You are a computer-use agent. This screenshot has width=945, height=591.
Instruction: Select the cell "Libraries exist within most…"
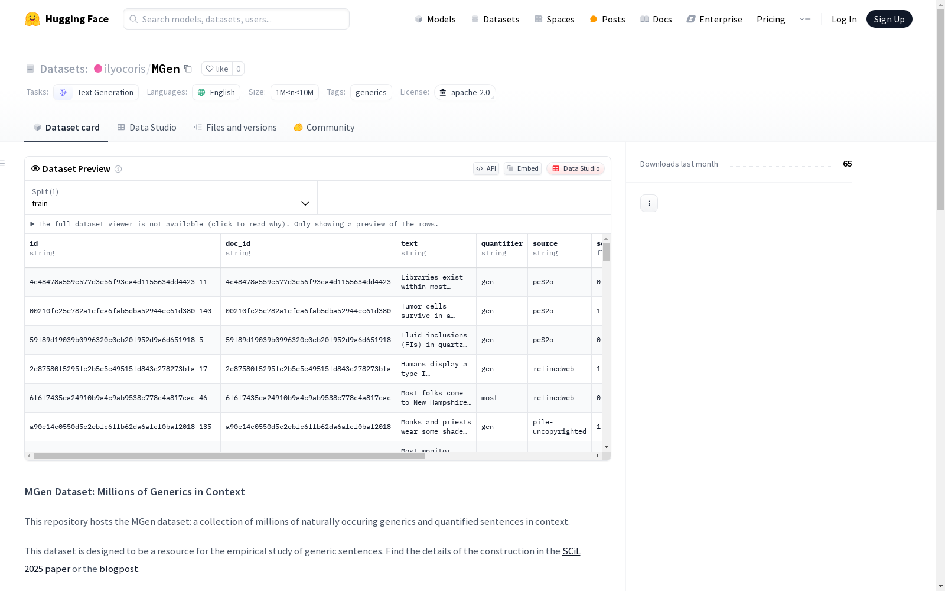(x=436, y=282)
